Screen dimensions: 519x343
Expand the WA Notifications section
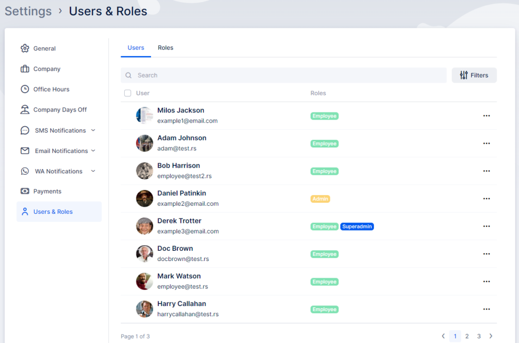point(93,171)
